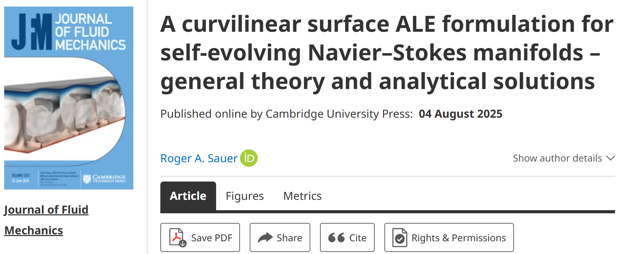622x254 pixels.
Task: Click the Cambridge University Press crest on cover
Action: (87, 178)
